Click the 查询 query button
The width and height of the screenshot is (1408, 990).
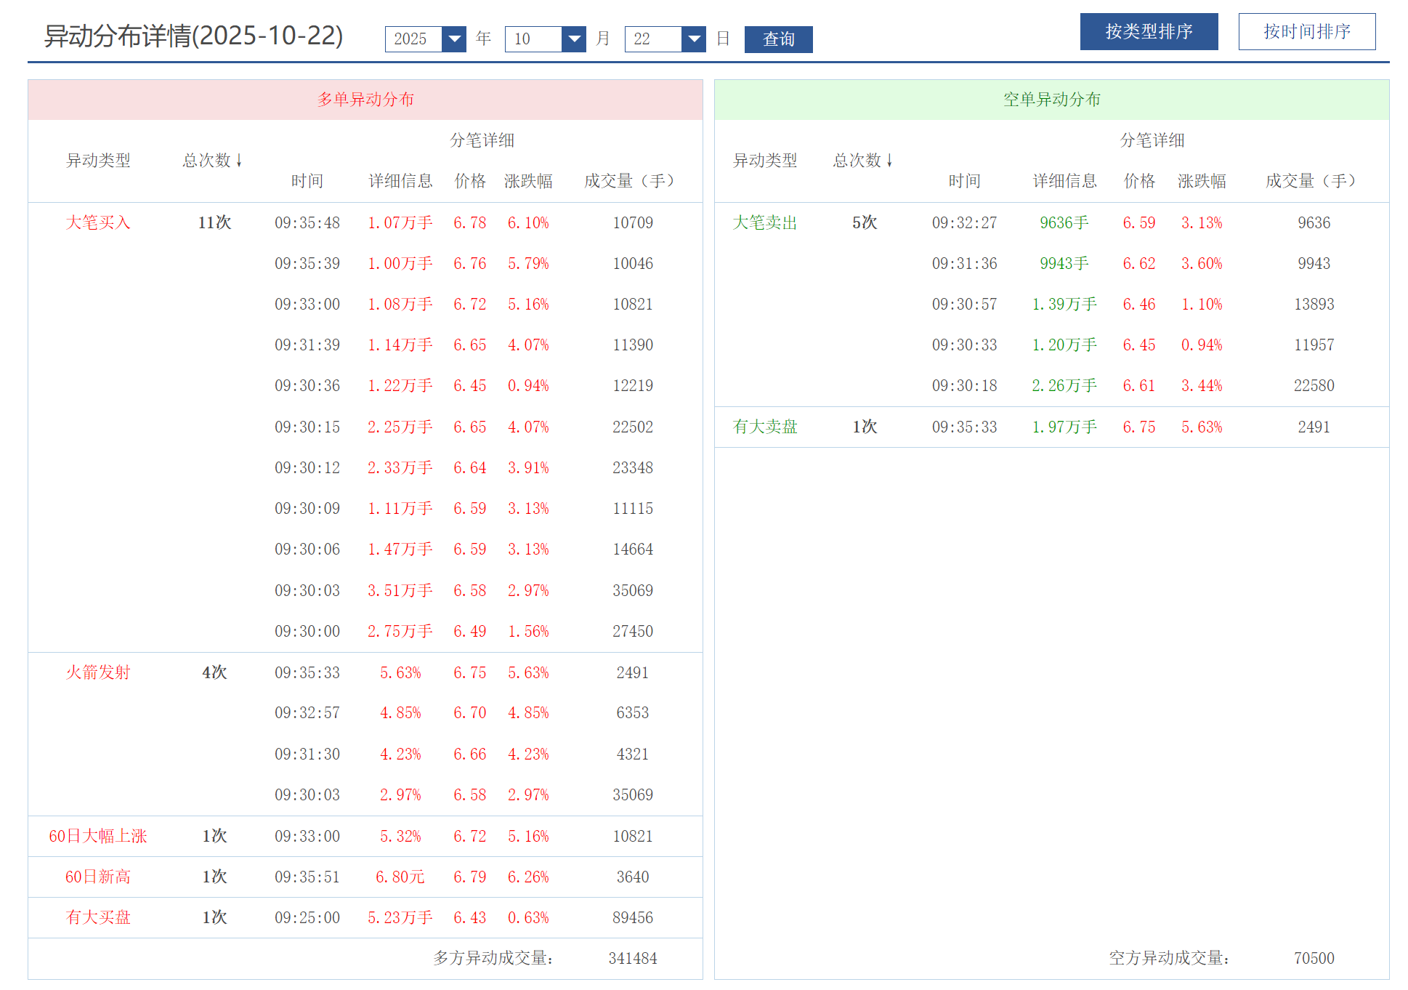778,39
